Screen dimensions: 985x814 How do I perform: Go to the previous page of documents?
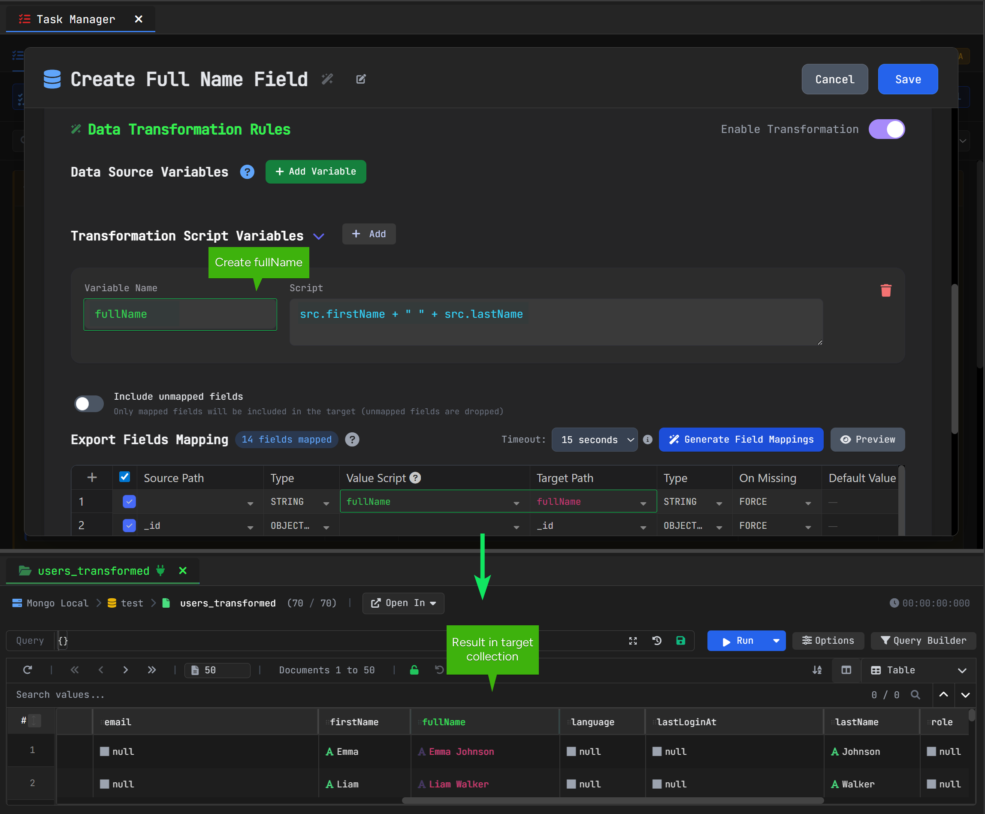(100, 670)
